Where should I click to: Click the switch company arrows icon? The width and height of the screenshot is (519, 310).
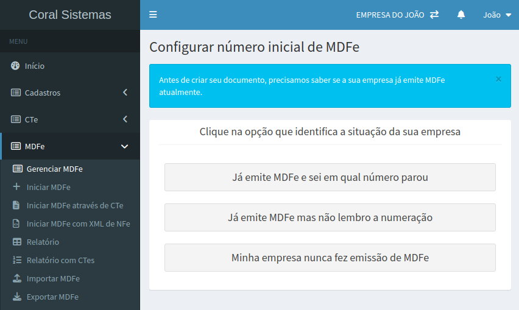click(x=434, y=15)
